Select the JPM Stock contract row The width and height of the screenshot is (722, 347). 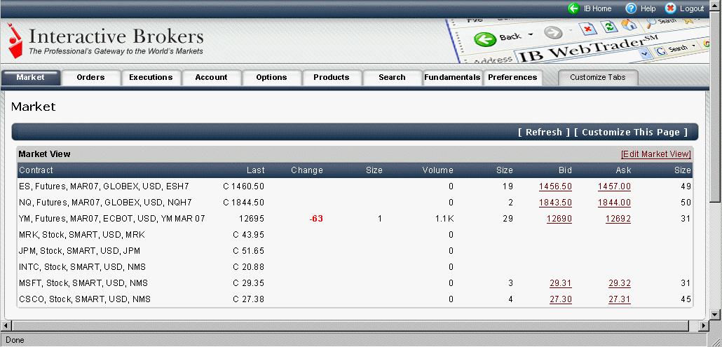[x=355, y=251]
